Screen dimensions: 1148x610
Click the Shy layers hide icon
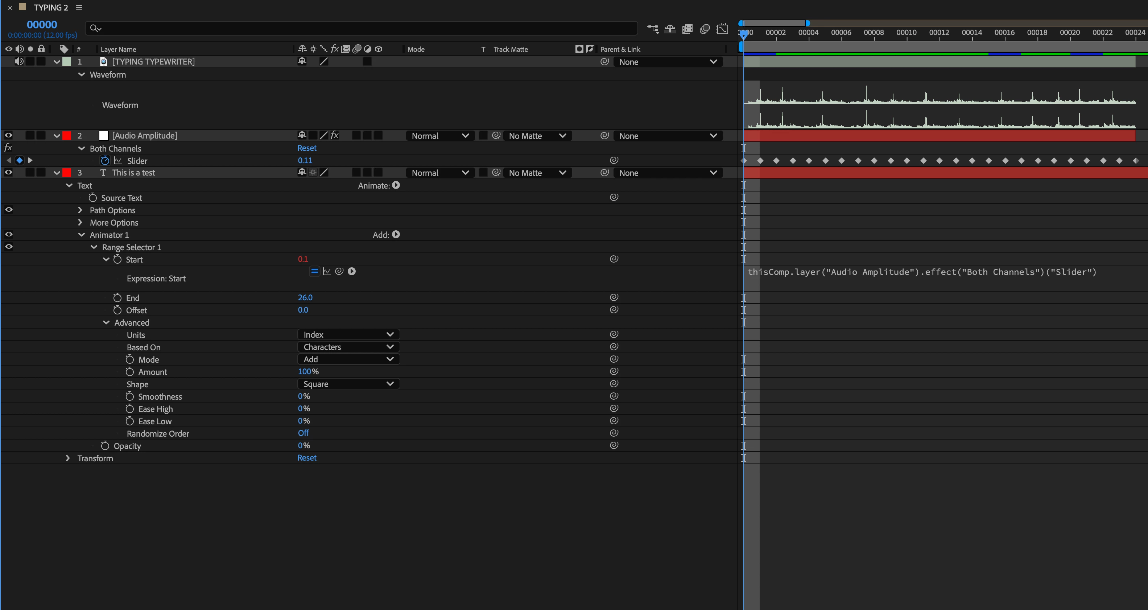(670, 29)
